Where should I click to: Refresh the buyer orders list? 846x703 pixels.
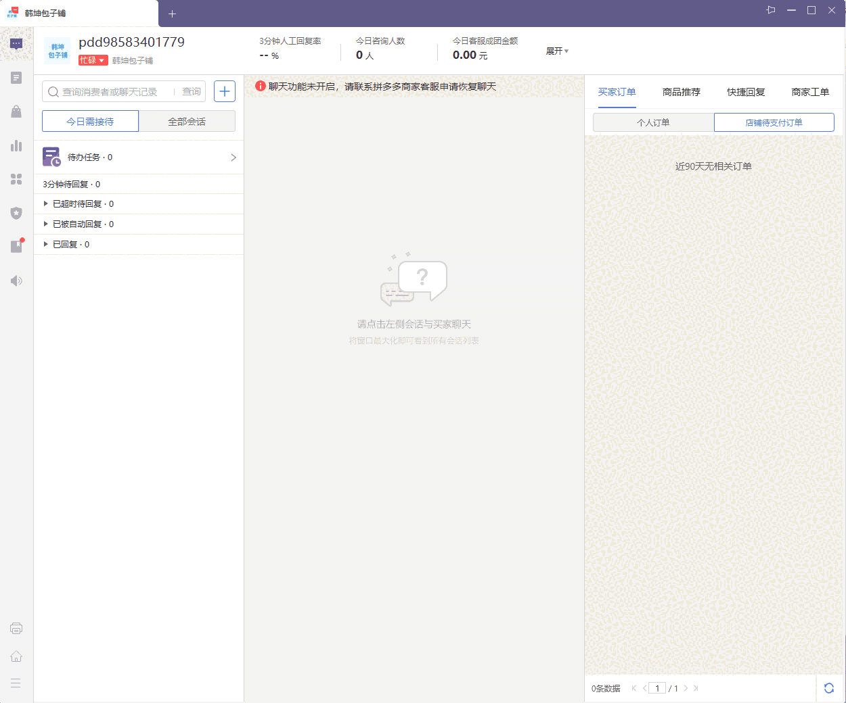coord(828,688)
